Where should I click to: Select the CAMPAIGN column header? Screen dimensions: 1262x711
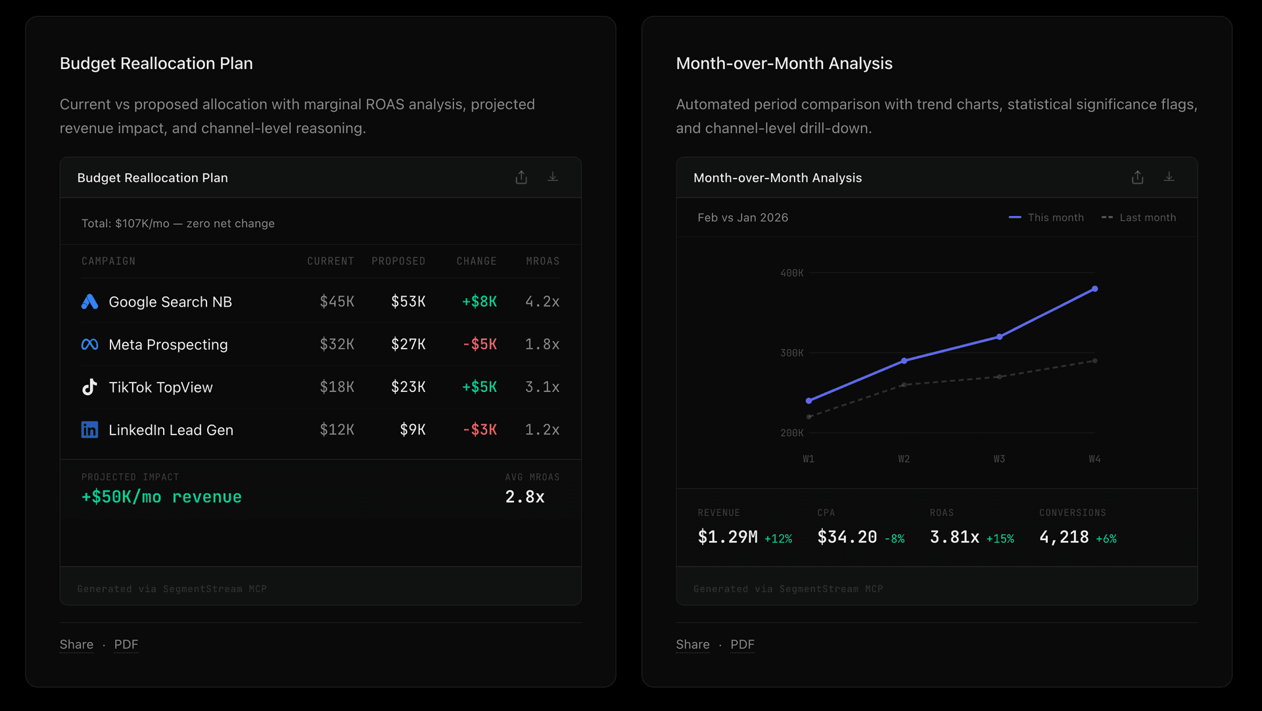108,261
